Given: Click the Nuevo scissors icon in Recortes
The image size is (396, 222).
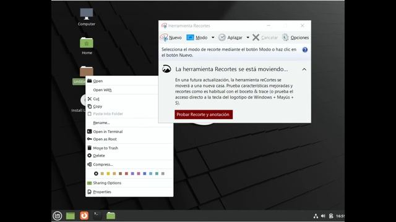Looking at the screenshot, I should click(164, 38).
